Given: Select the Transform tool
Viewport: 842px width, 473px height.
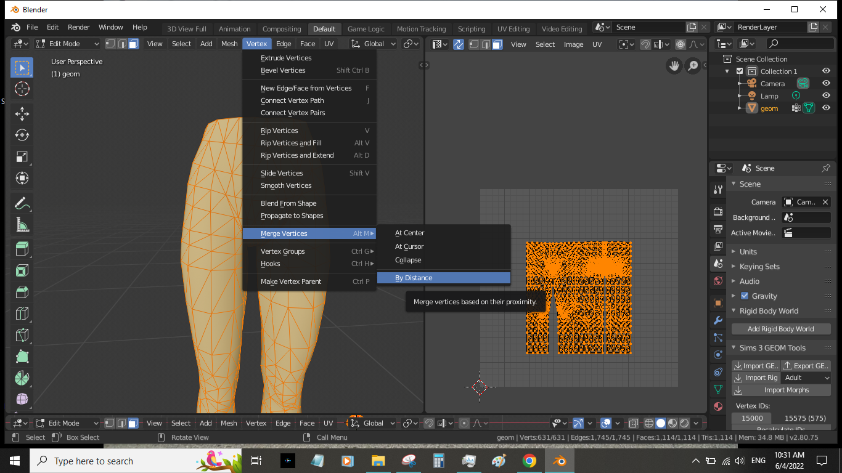Looking at the screenshot, I should [22, 178].
